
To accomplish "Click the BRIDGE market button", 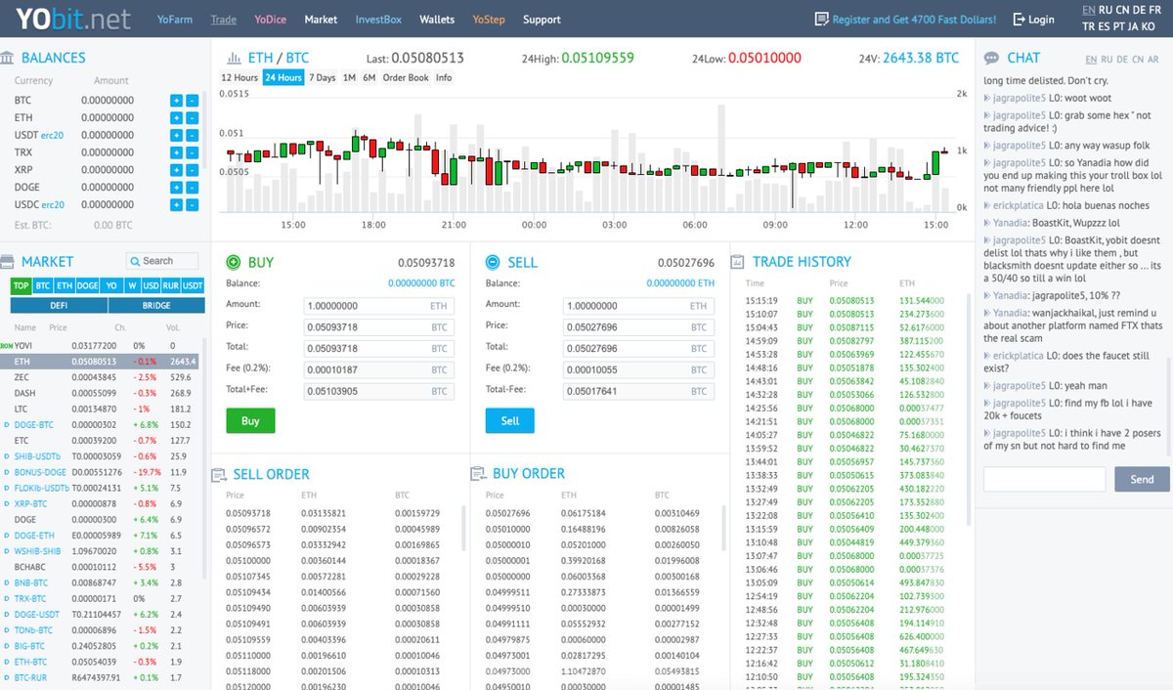I will point(156,306).
